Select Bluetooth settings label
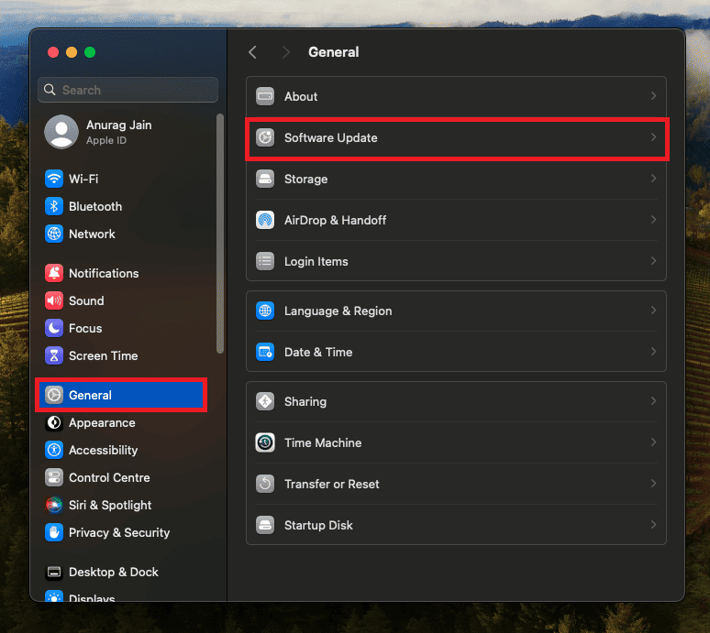The height and width of the screenshot is (633, 710). tap(95, 207)
